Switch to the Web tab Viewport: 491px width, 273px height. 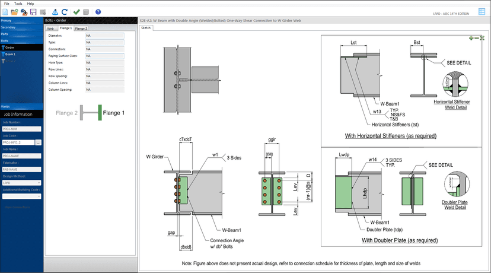51,28
